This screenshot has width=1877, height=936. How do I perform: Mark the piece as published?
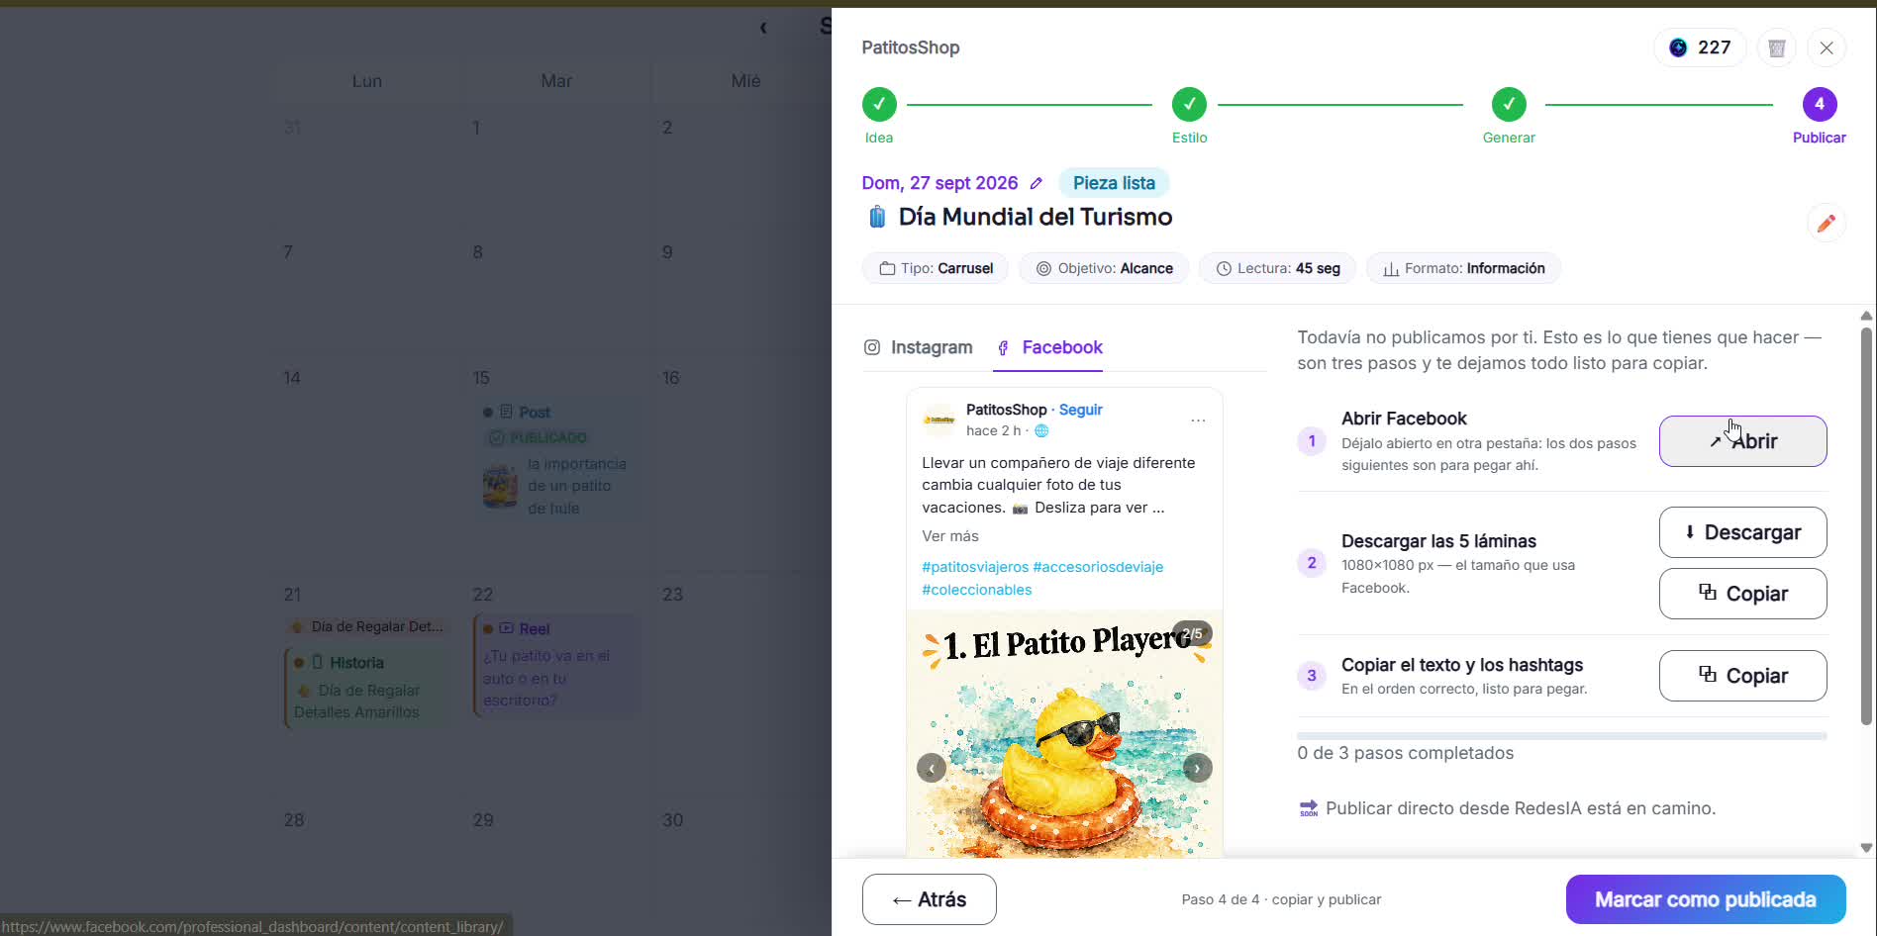tap(1706, 899)
